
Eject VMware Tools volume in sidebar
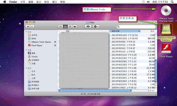click(x=55, y=42)
